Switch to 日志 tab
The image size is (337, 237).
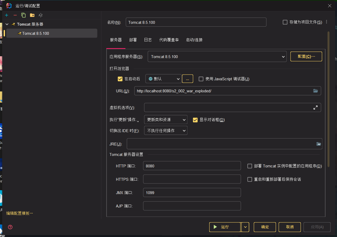click(x=148, y=40)
